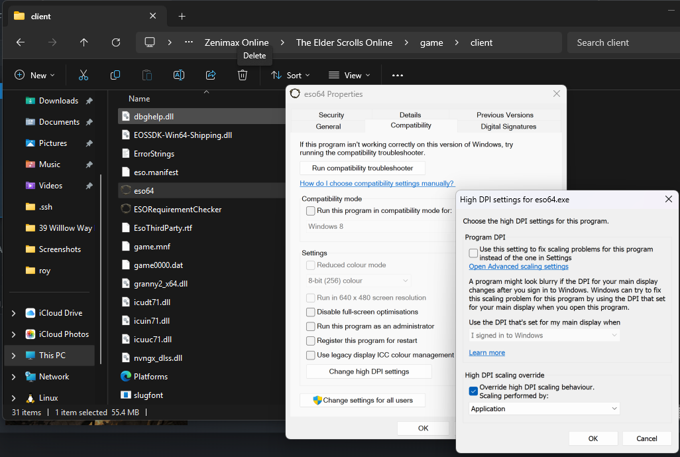
Task: Open Advanced scaling settings link
Action: tap(518, 267)
